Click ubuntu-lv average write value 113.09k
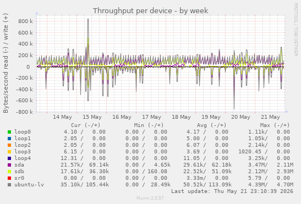This screenshot has width=301, height=204. coord(220,185)
